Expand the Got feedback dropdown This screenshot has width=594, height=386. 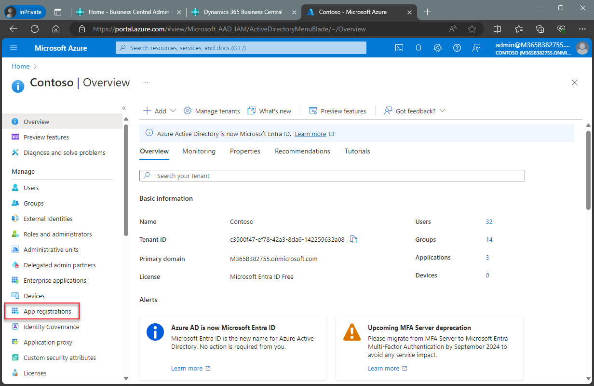[x=442, y=110]
